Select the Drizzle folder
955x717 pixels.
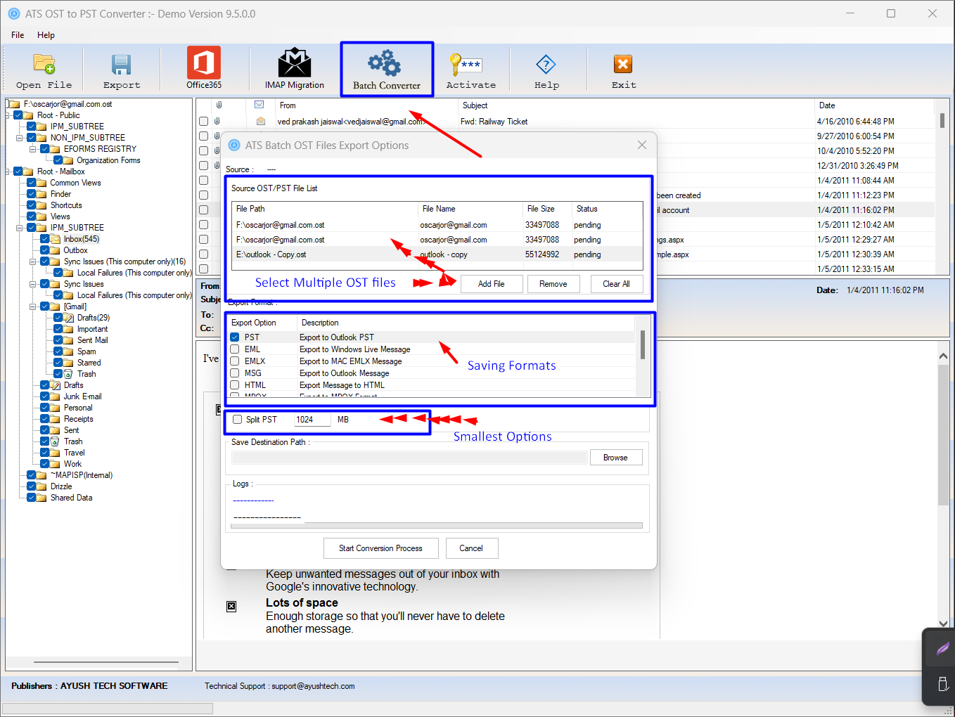(61, 486)
